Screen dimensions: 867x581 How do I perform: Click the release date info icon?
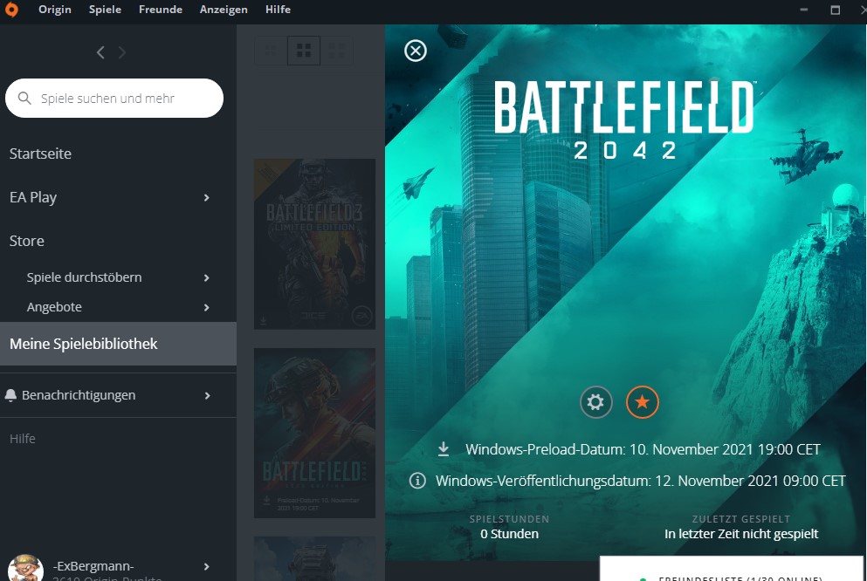click(417, 481)
